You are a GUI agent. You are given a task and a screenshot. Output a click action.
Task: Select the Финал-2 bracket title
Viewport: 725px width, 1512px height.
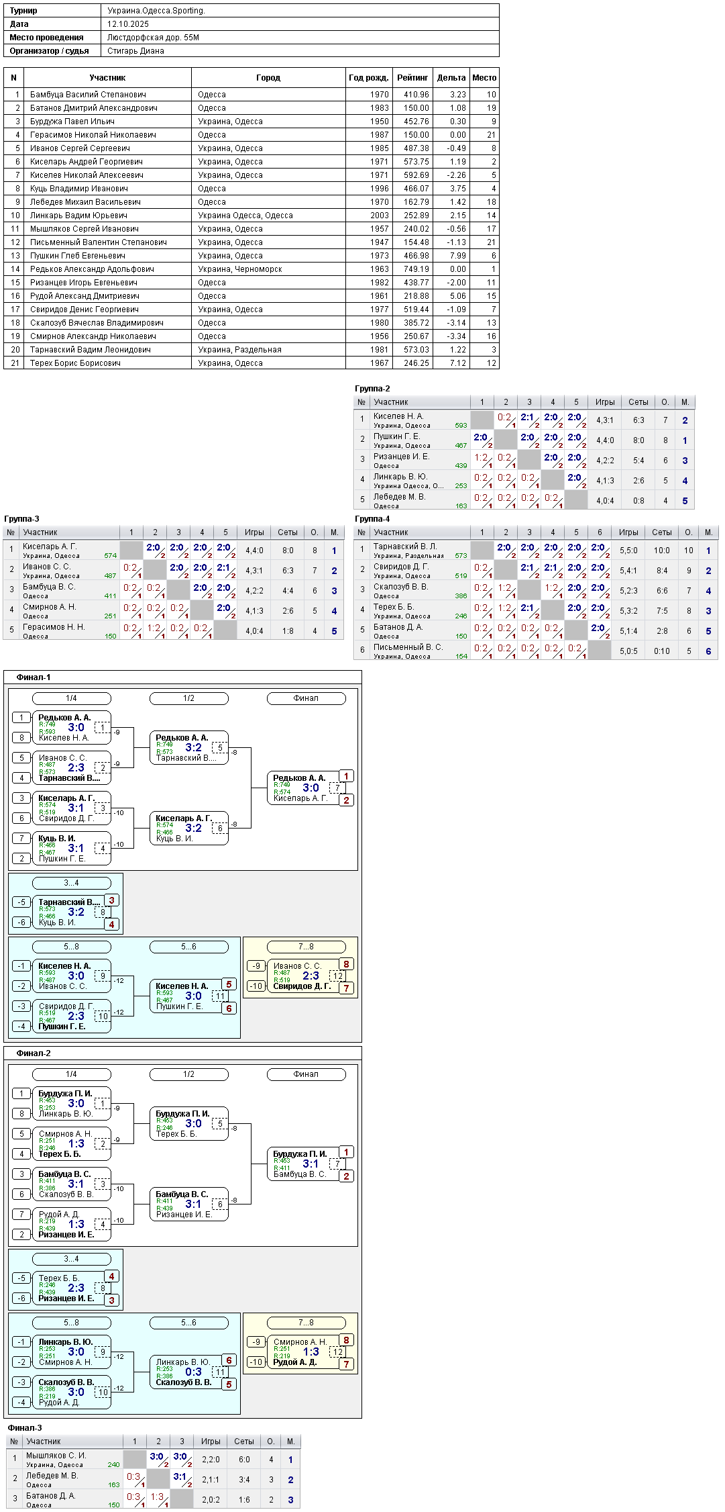point(34,1053)
